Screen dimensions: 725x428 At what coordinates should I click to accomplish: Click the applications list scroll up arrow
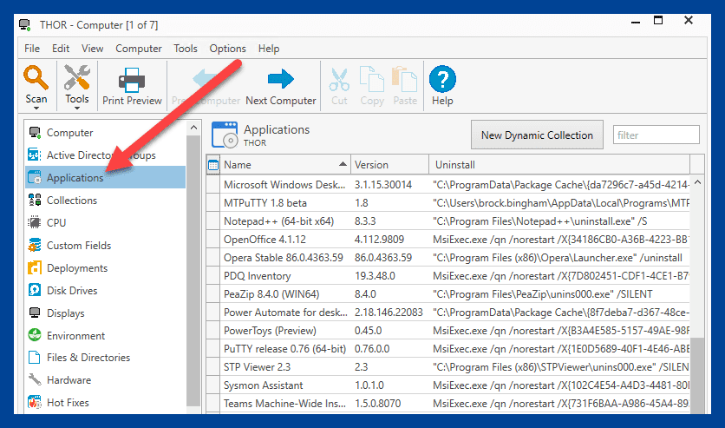697,182
